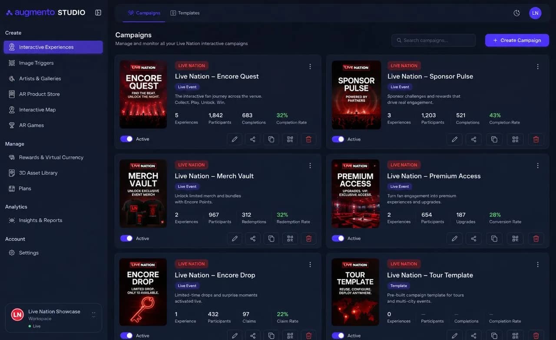
Task: Deactivate the Encore Drop campaign toggle
Action: pyautogui.click(x=126, y=335)
